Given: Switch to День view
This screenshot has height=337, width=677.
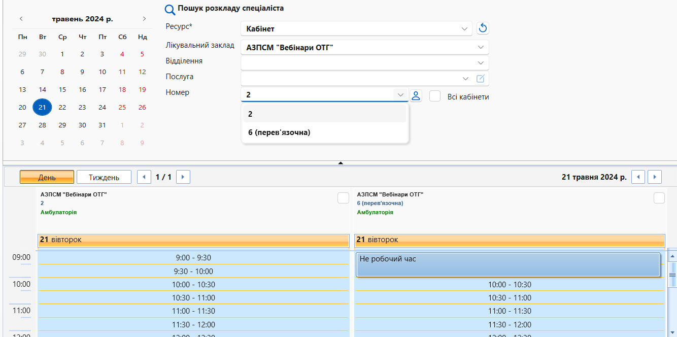Looking at the screenshot, I should point(47,177).
